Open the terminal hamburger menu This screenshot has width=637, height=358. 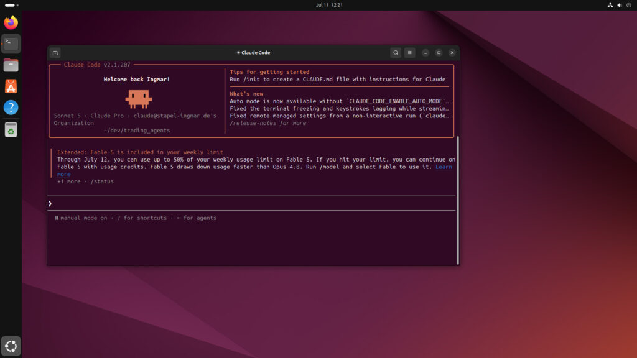[x=409, y=53]
